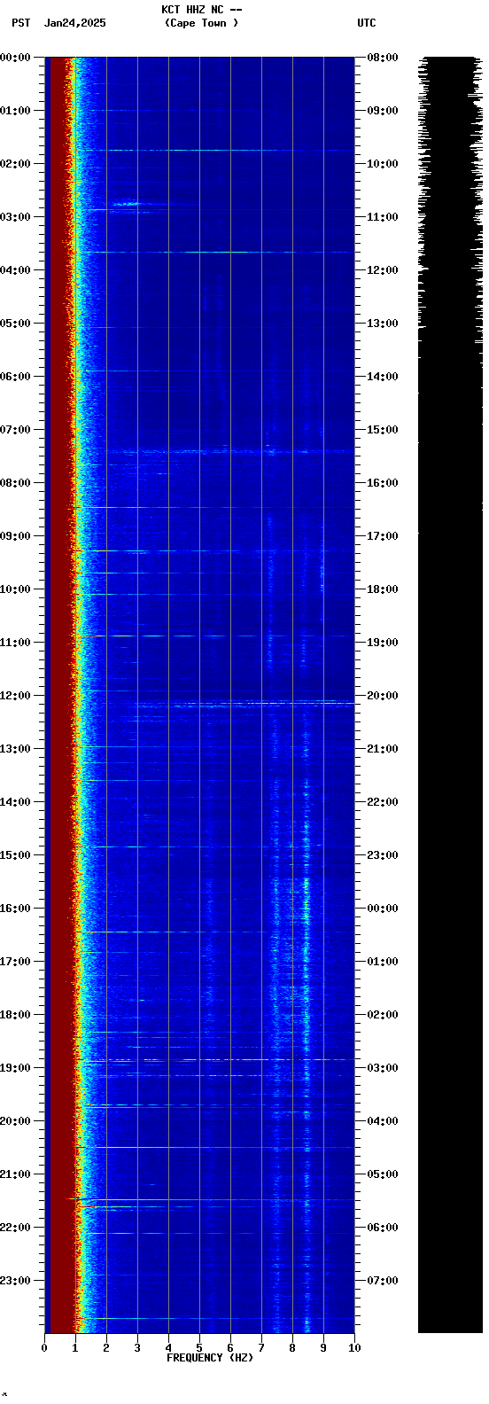Click the UTC time label '20:00'
The image size is (489, 1404).
pos(383,696)
